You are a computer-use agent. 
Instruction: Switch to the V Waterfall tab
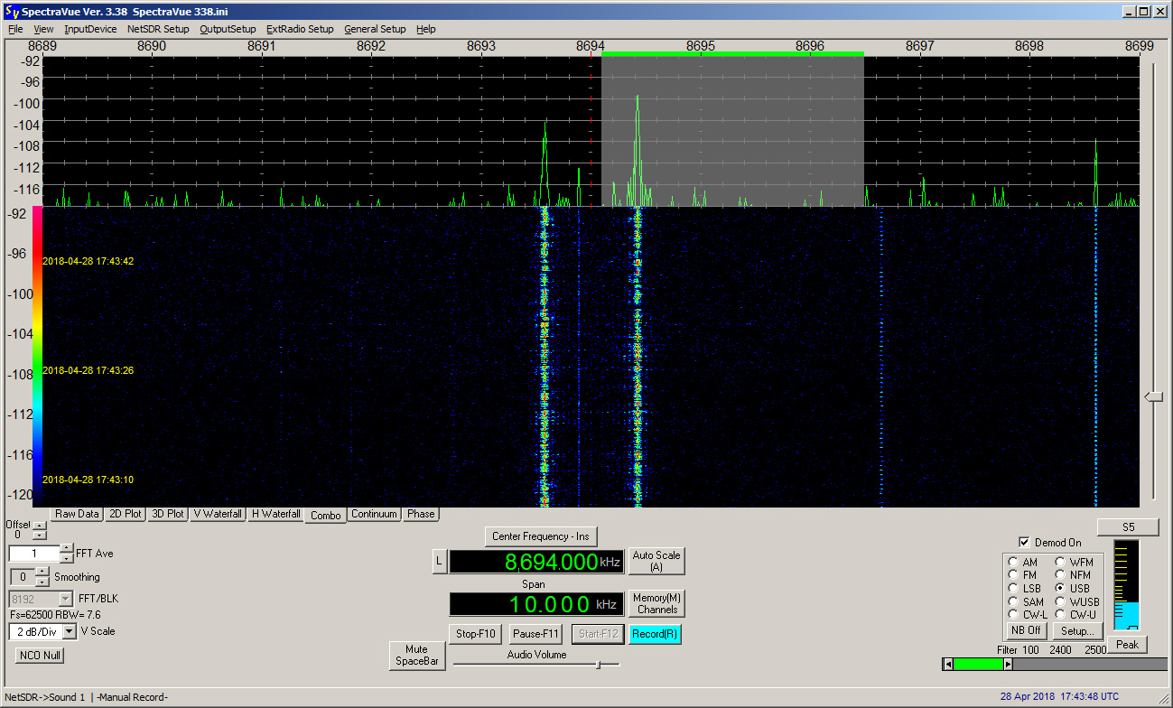pyautogui.click(x=219, y=514)
